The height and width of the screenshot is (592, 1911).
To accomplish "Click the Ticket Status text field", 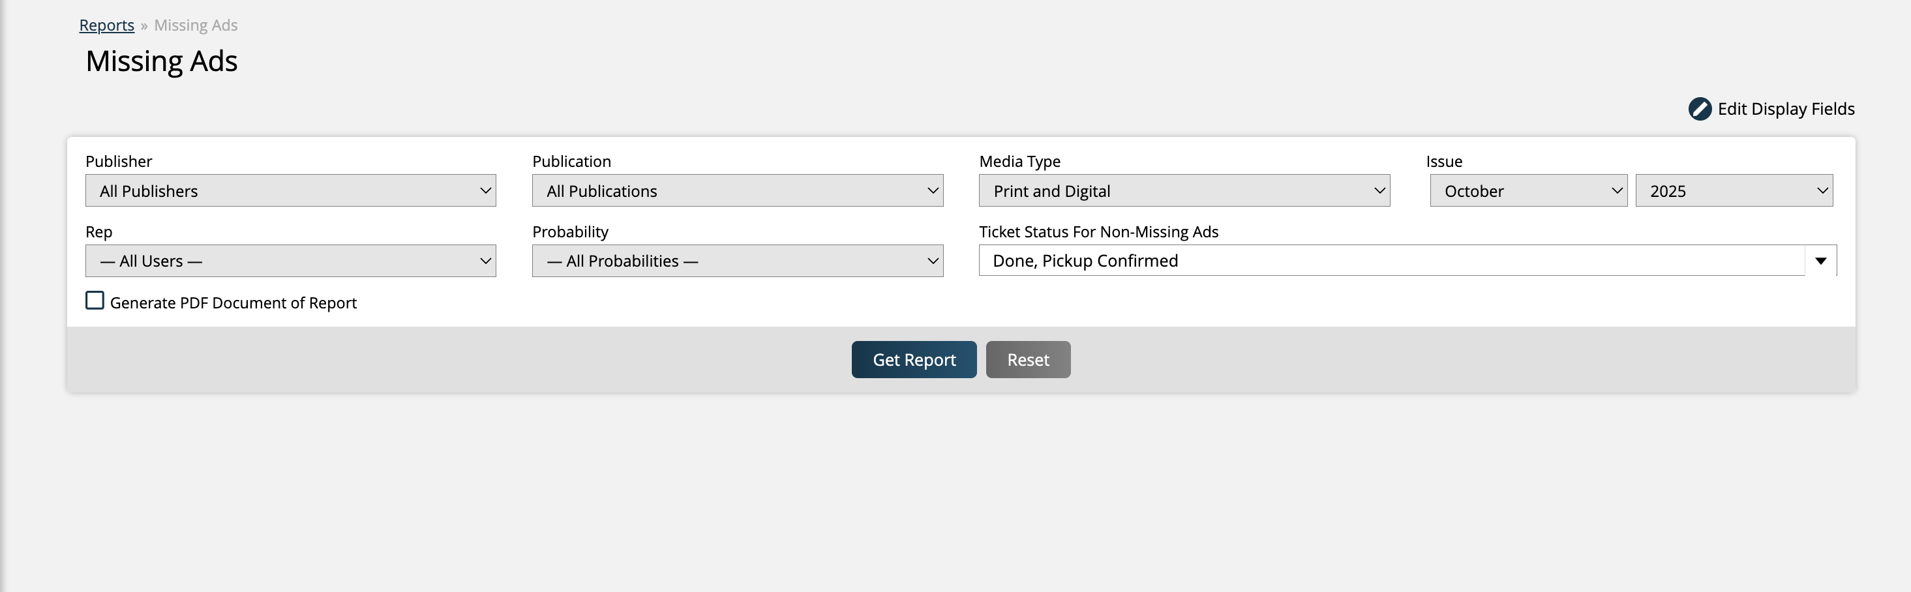I will click(x=1391, y=261).
